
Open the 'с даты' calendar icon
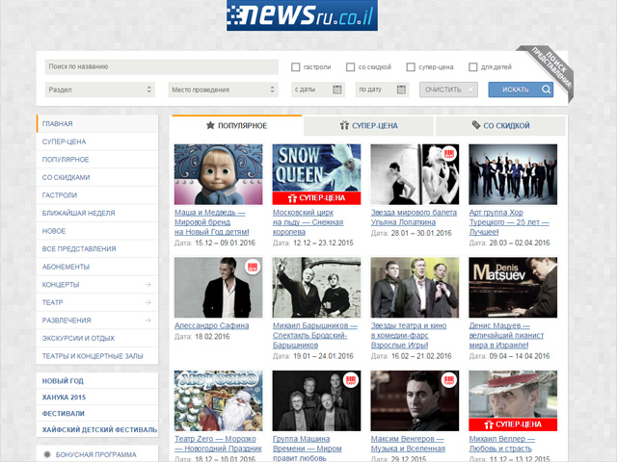pos(336,90)
